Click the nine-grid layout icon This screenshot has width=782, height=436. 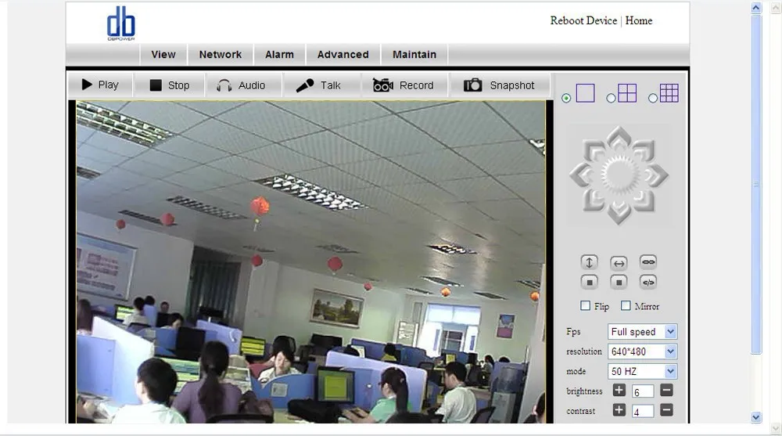pos(669,93)
